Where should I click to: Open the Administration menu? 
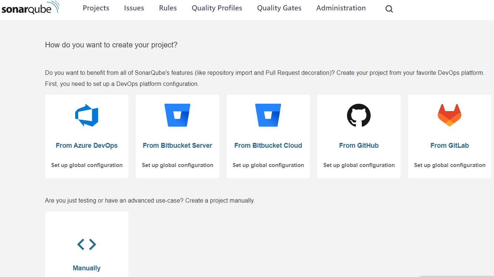341,8
